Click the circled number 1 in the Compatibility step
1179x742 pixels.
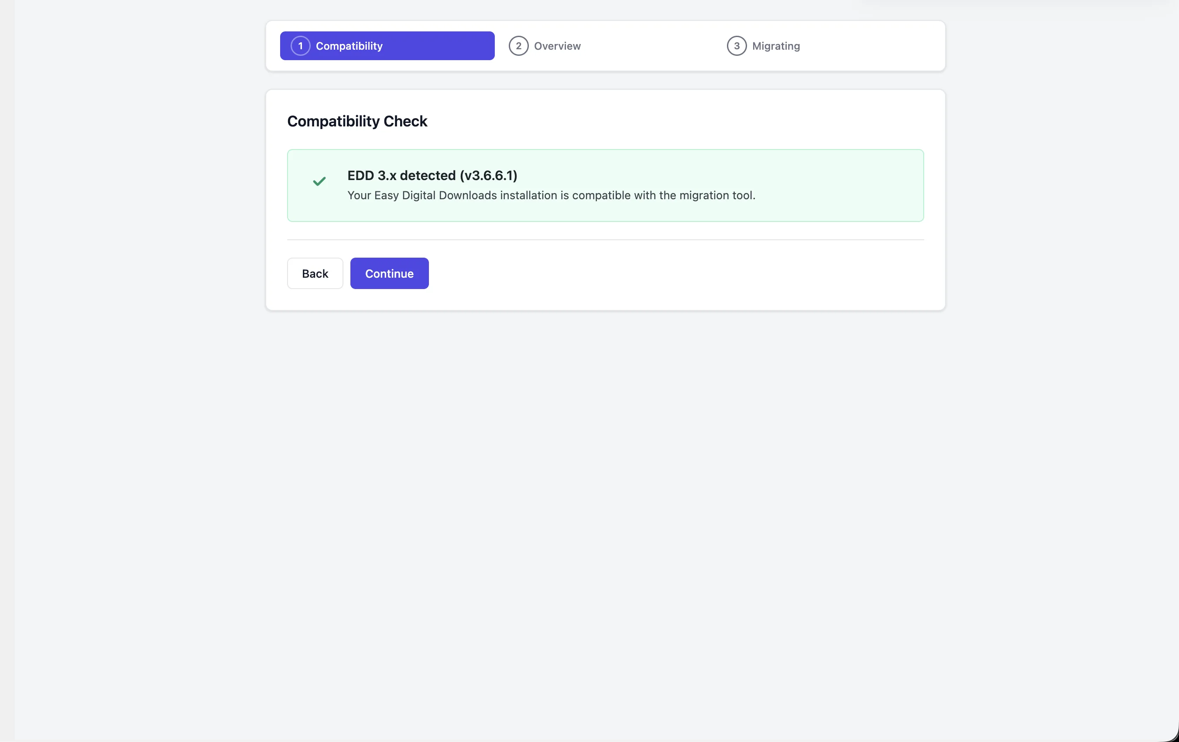(300, 45)
